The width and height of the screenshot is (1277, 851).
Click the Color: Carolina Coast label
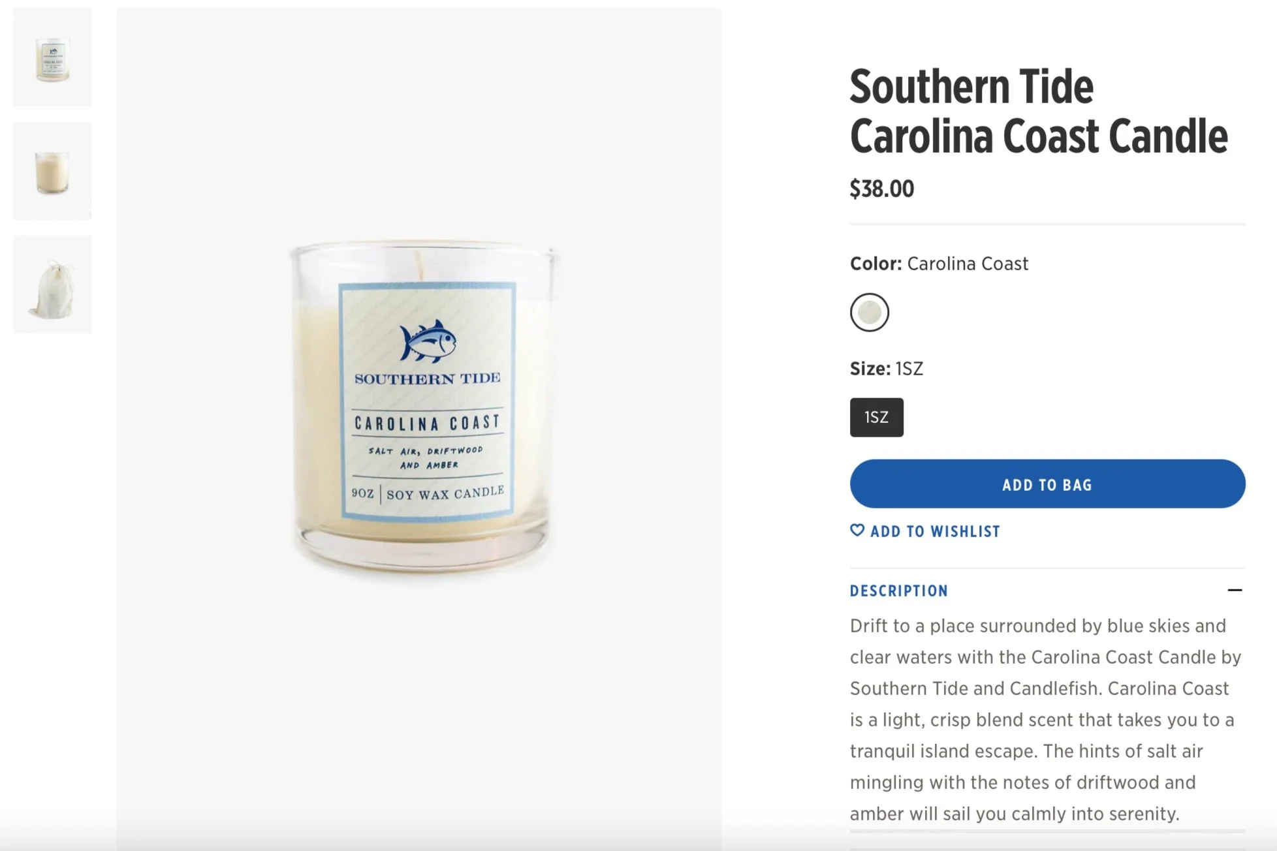[939, 264]
